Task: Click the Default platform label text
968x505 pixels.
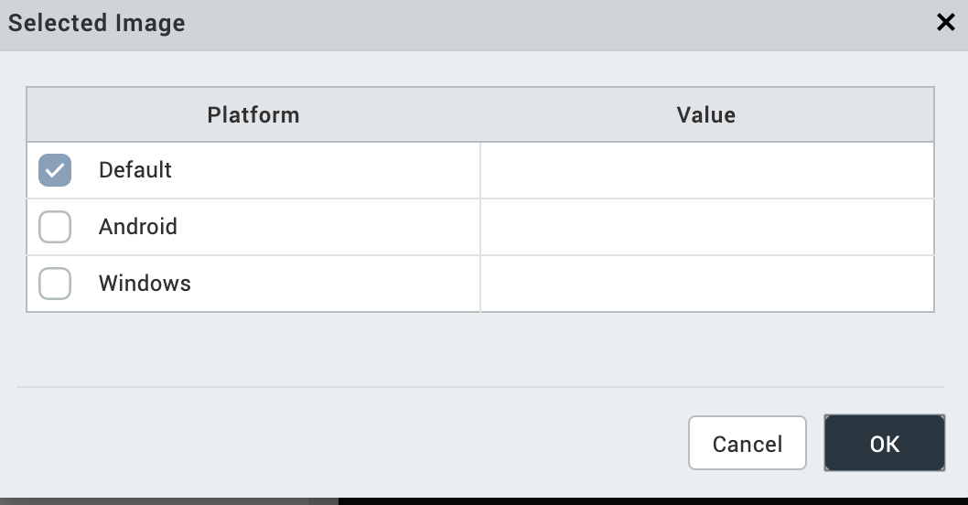Action: [135, 170]
